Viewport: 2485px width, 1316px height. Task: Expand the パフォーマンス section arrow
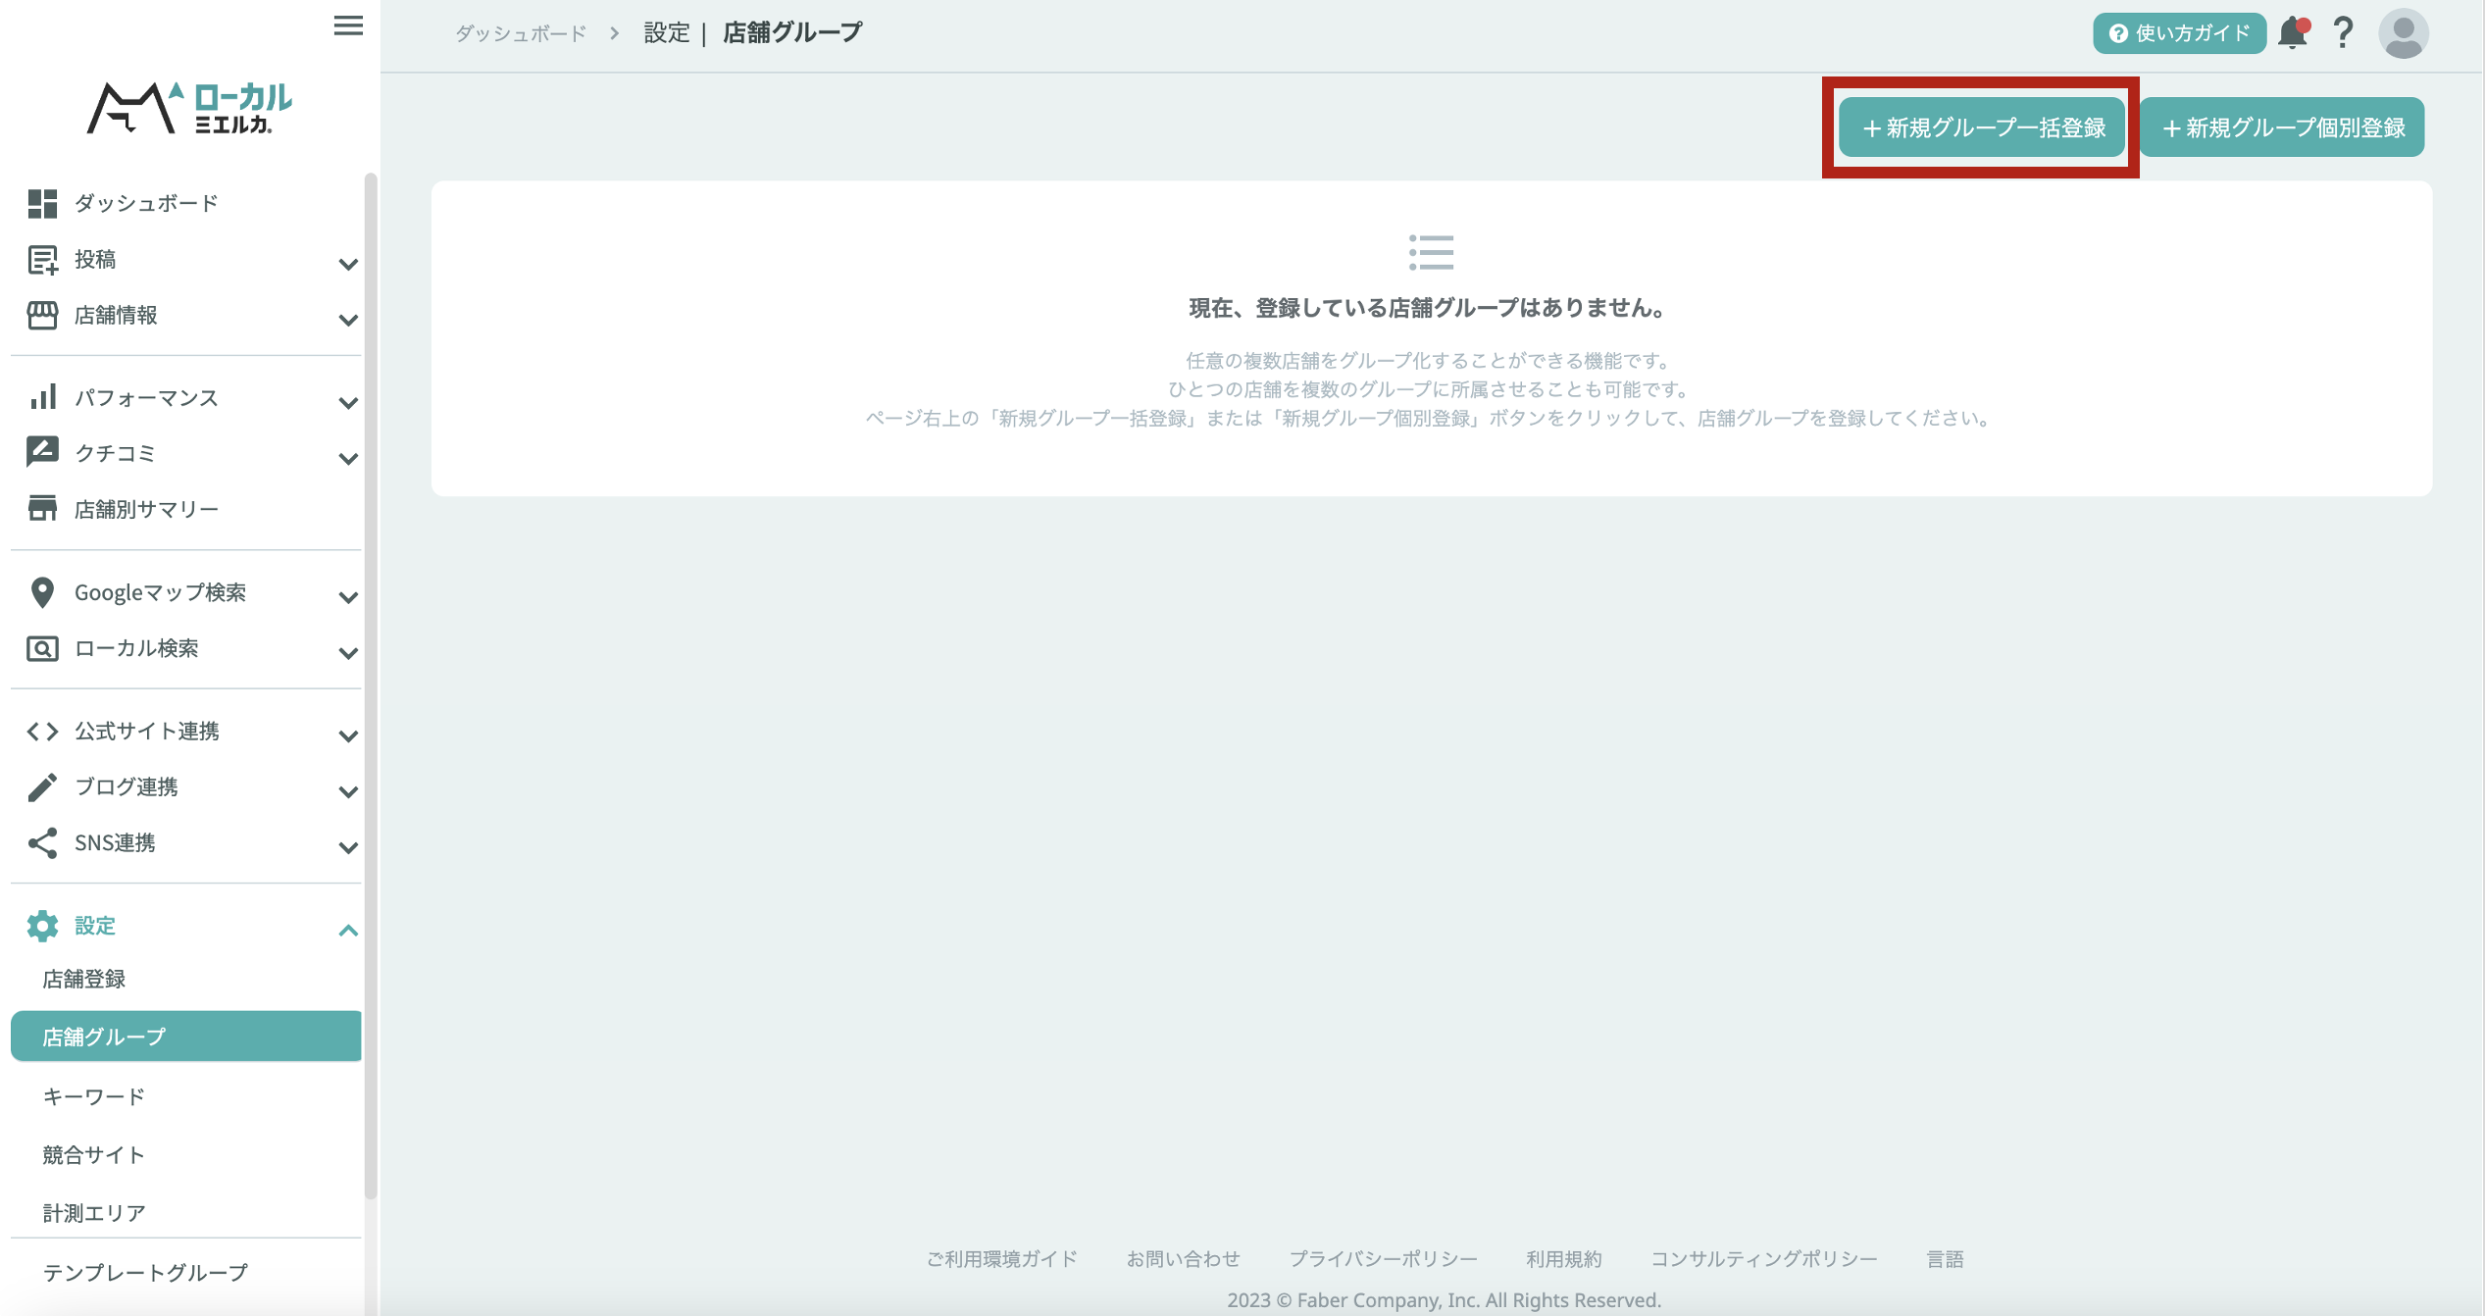(x=347, y=402)
